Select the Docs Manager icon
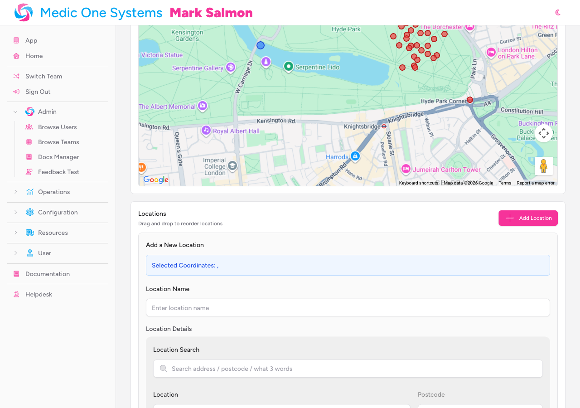Screen dimensions: 580x408 point(29,157)
